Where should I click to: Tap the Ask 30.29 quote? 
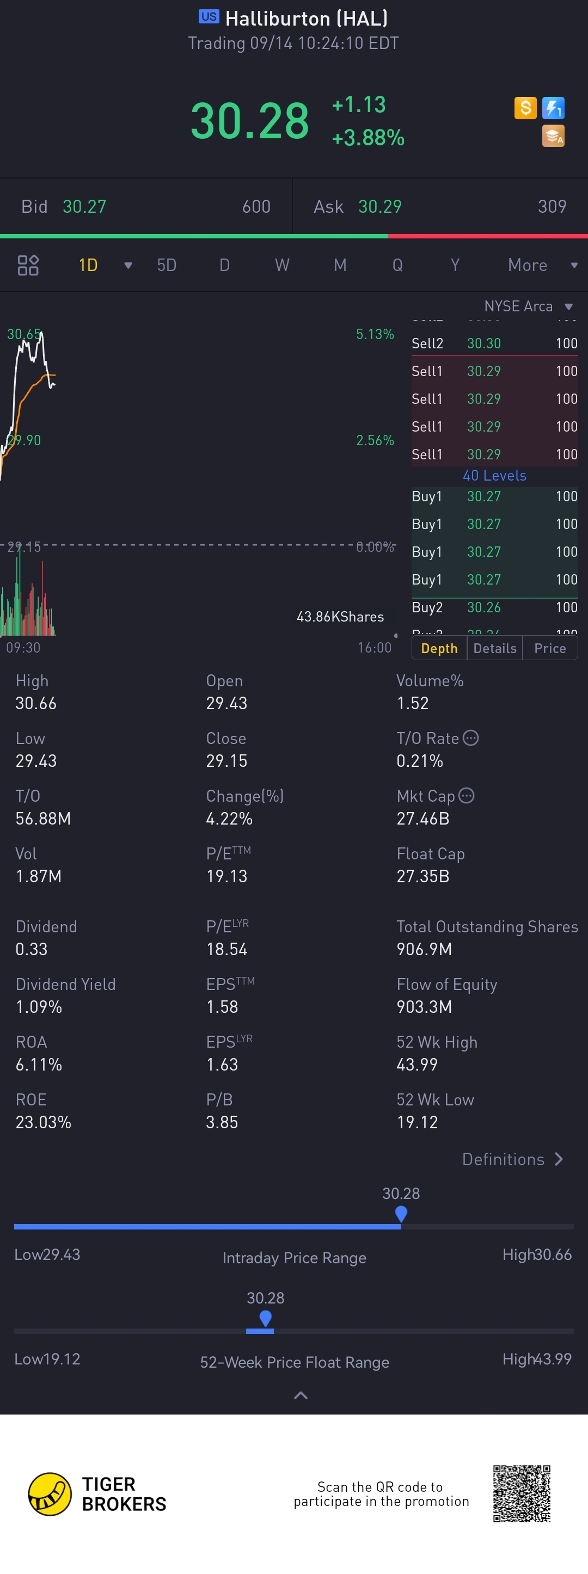coord(440,206)
